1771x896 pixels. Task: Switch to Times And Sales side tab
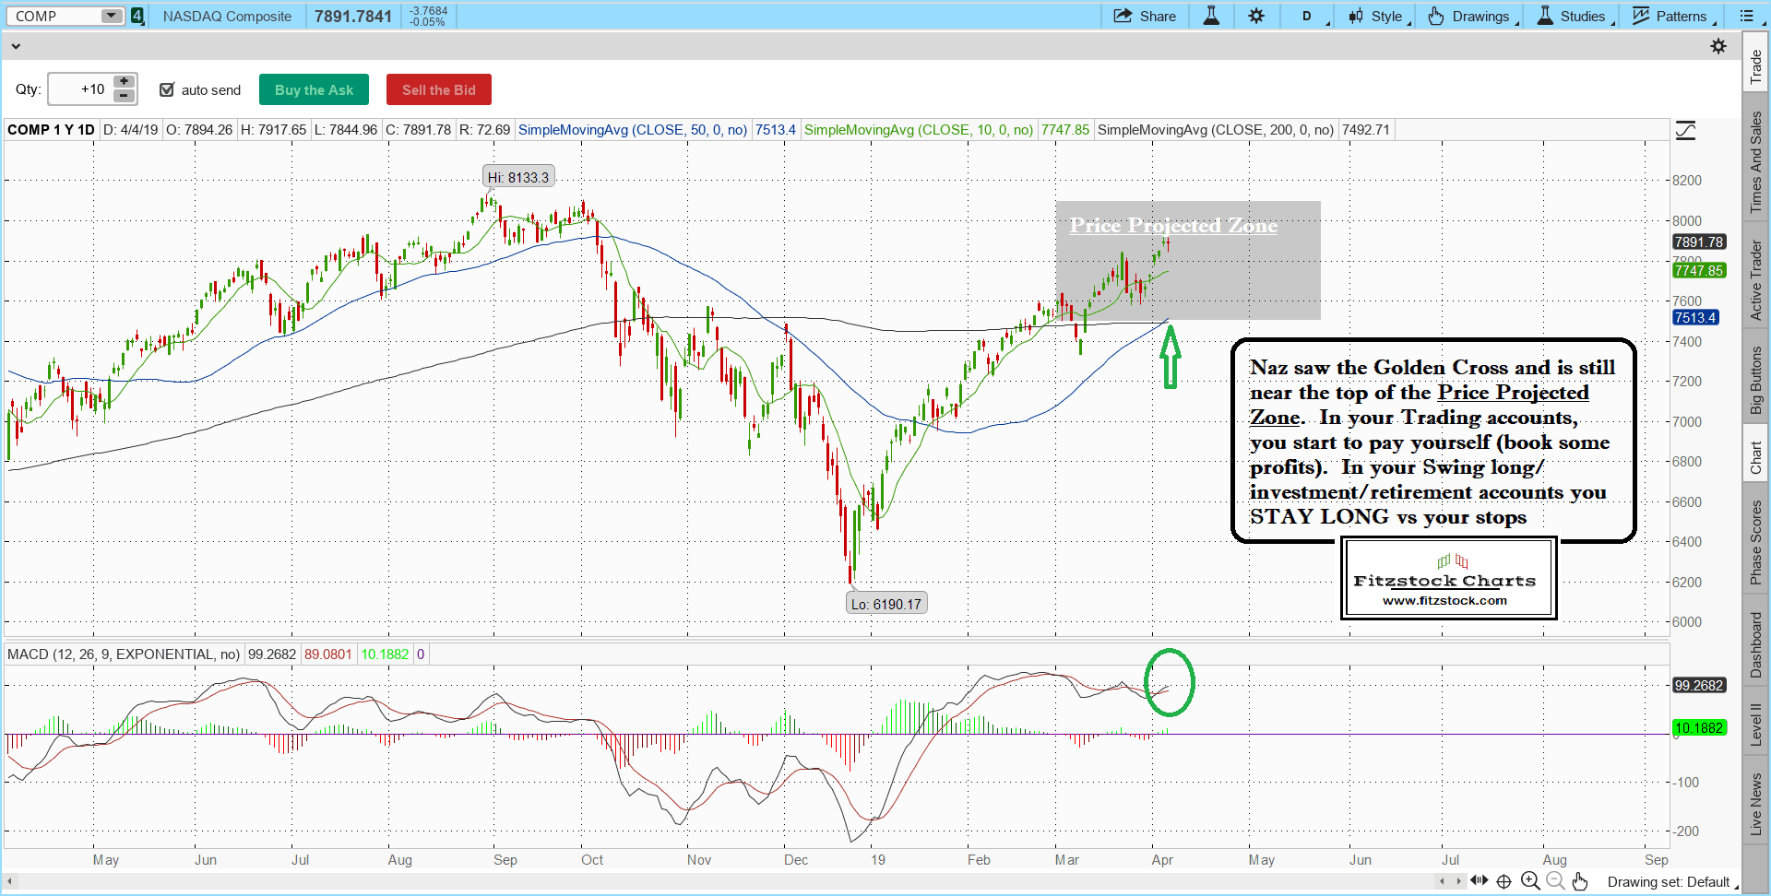(x=1755, y=162)
